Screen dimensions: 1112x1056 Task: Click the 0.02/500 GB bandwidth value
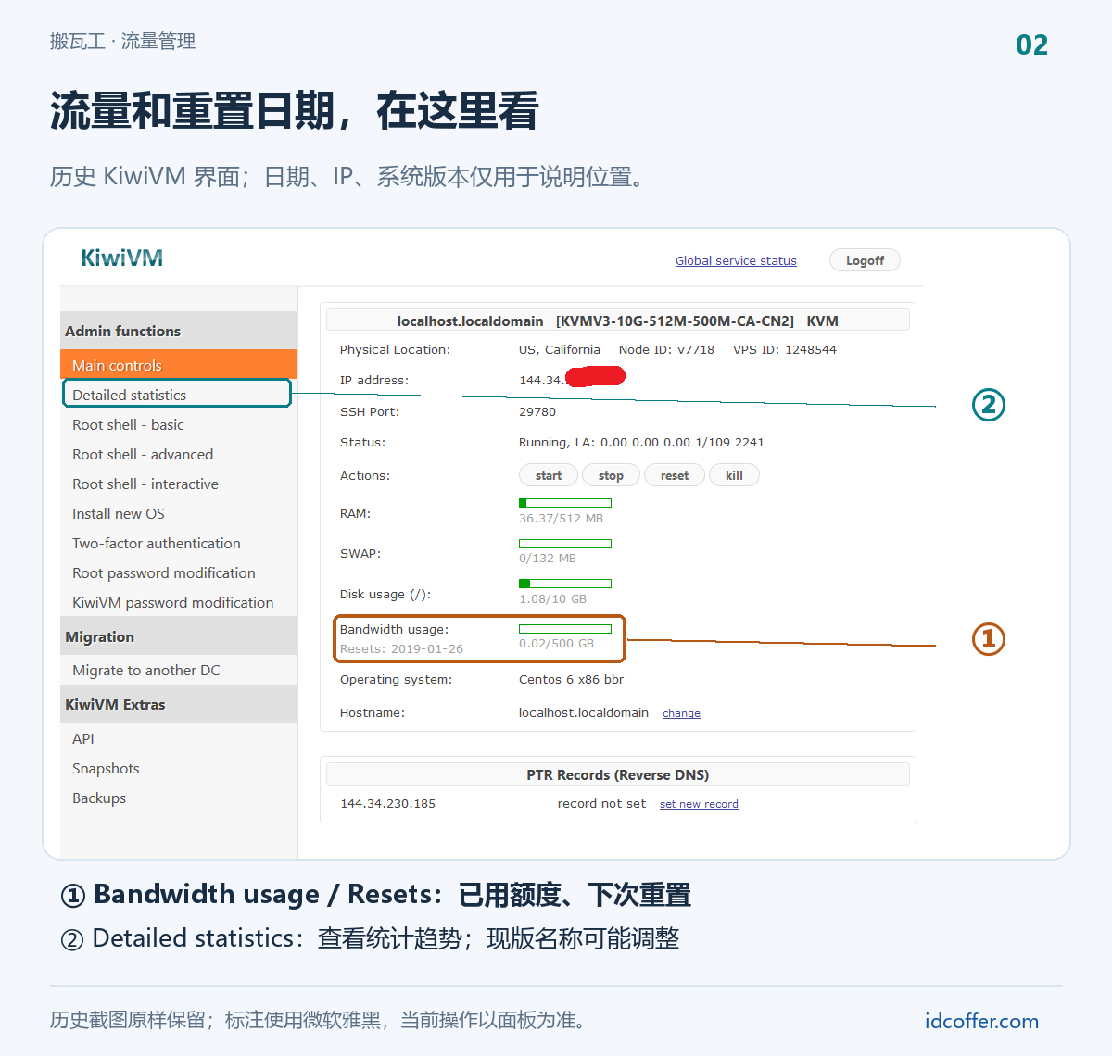(x=556, y=643)
